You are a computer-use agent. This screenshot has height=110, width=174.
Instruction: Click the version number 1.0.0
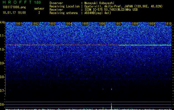(38, 2)
